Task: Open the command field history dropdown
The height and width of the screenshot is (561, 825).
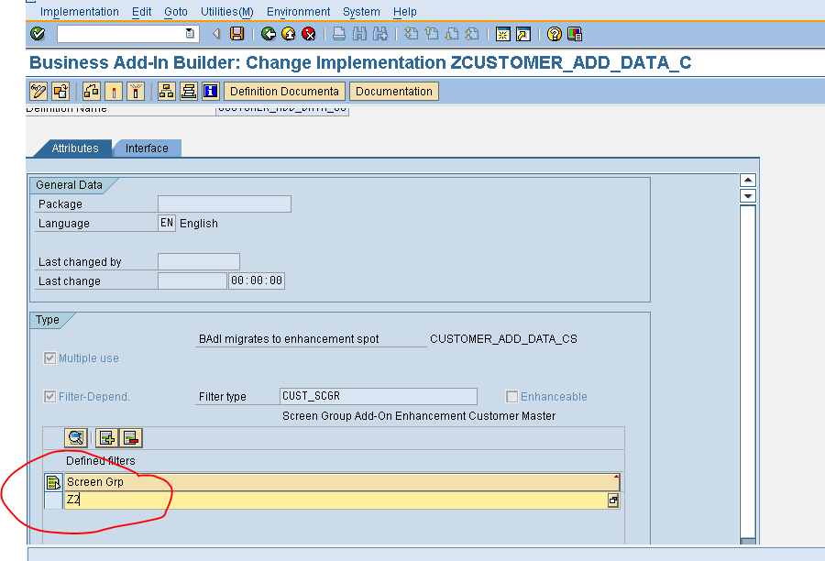Action: pyautogui.click(x=189, y=34)
